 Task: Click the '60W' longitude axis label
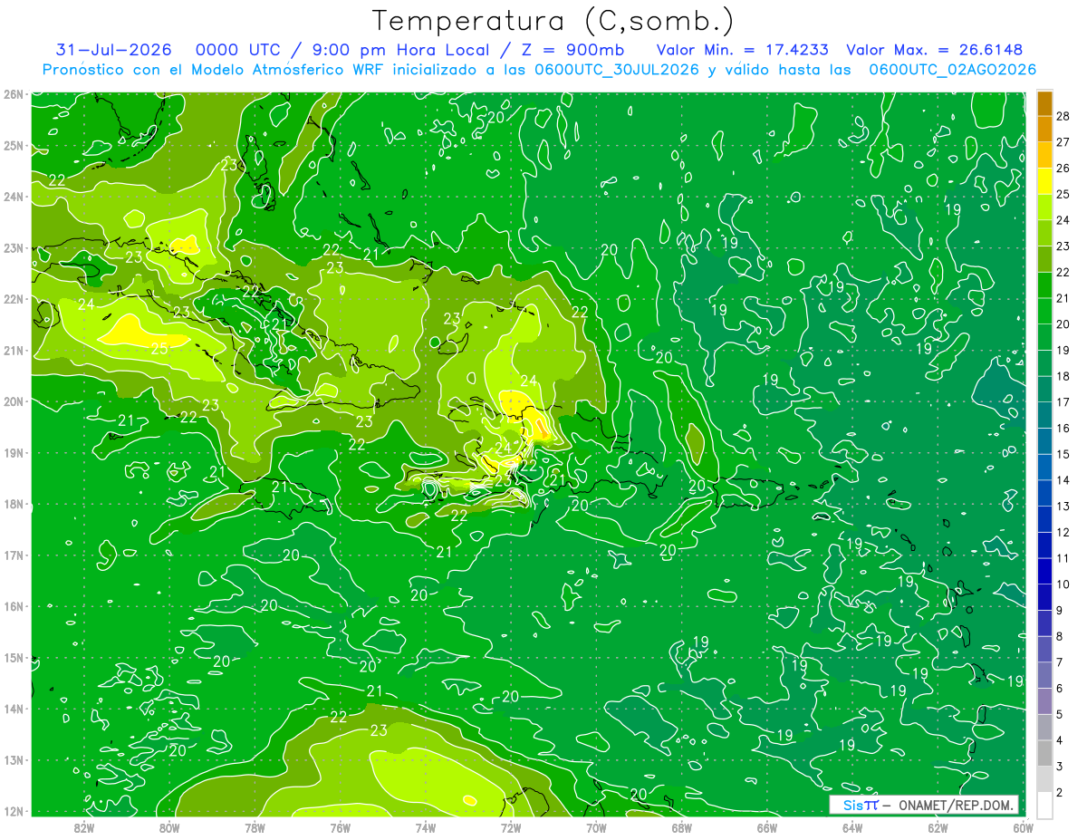[1023, 826]
